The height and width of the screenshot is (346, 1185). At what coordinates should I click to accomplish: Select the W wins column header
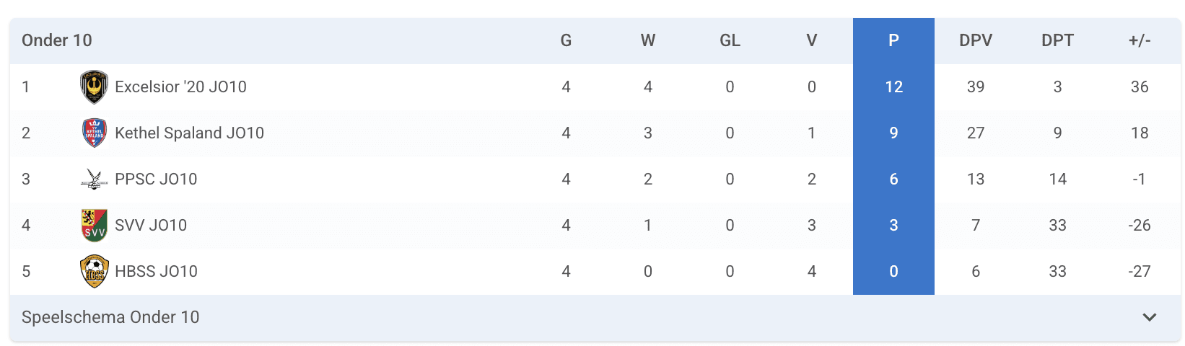pos(648,41)
